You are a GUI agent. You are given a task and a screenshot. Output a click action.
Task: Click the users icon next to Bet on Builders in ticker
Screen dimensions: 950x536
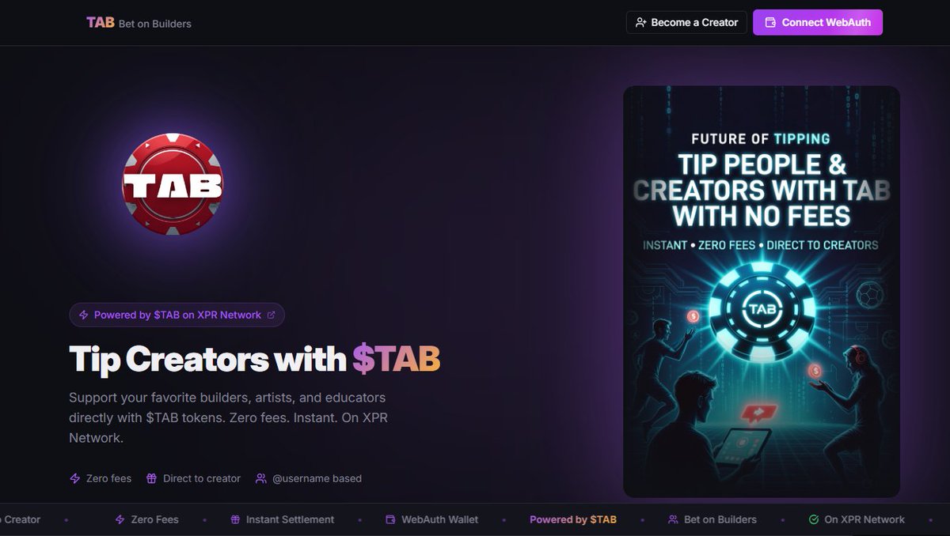[673, 519]
